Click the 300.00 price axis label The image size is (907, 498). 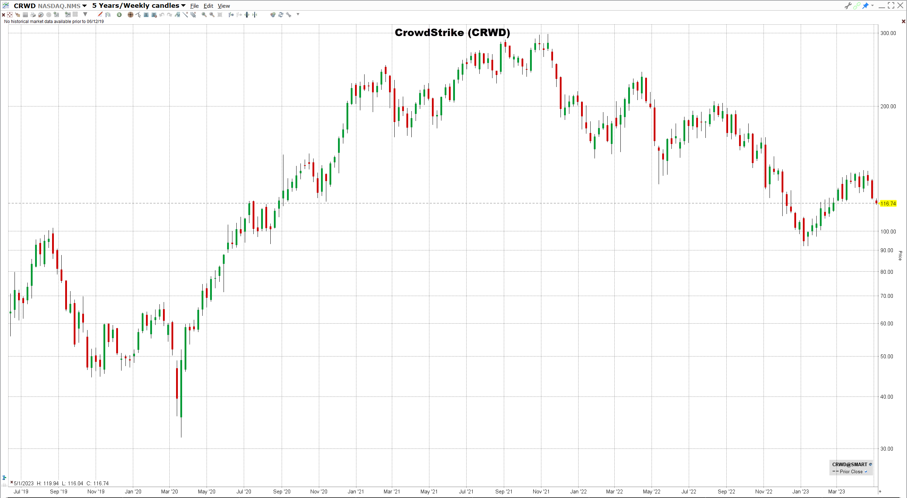tap(888, 33)
